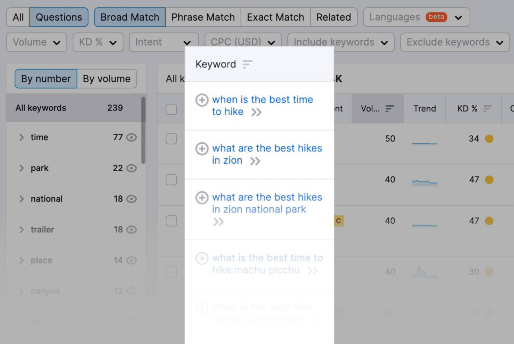Open 'what are the best hikes in zion' link
514x344 pixels.
(x=267, y=154)
